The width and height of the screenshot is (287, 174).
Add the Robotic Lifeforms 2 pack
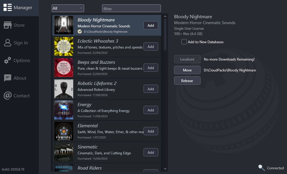click(151, 89)
